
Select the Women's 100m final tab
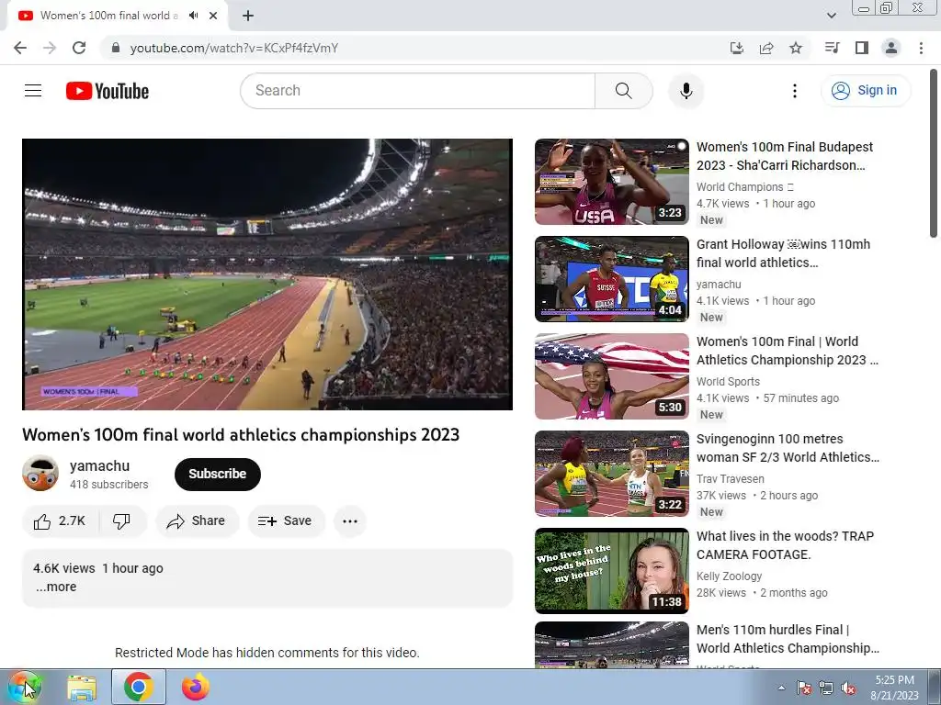tap(109, 16)
